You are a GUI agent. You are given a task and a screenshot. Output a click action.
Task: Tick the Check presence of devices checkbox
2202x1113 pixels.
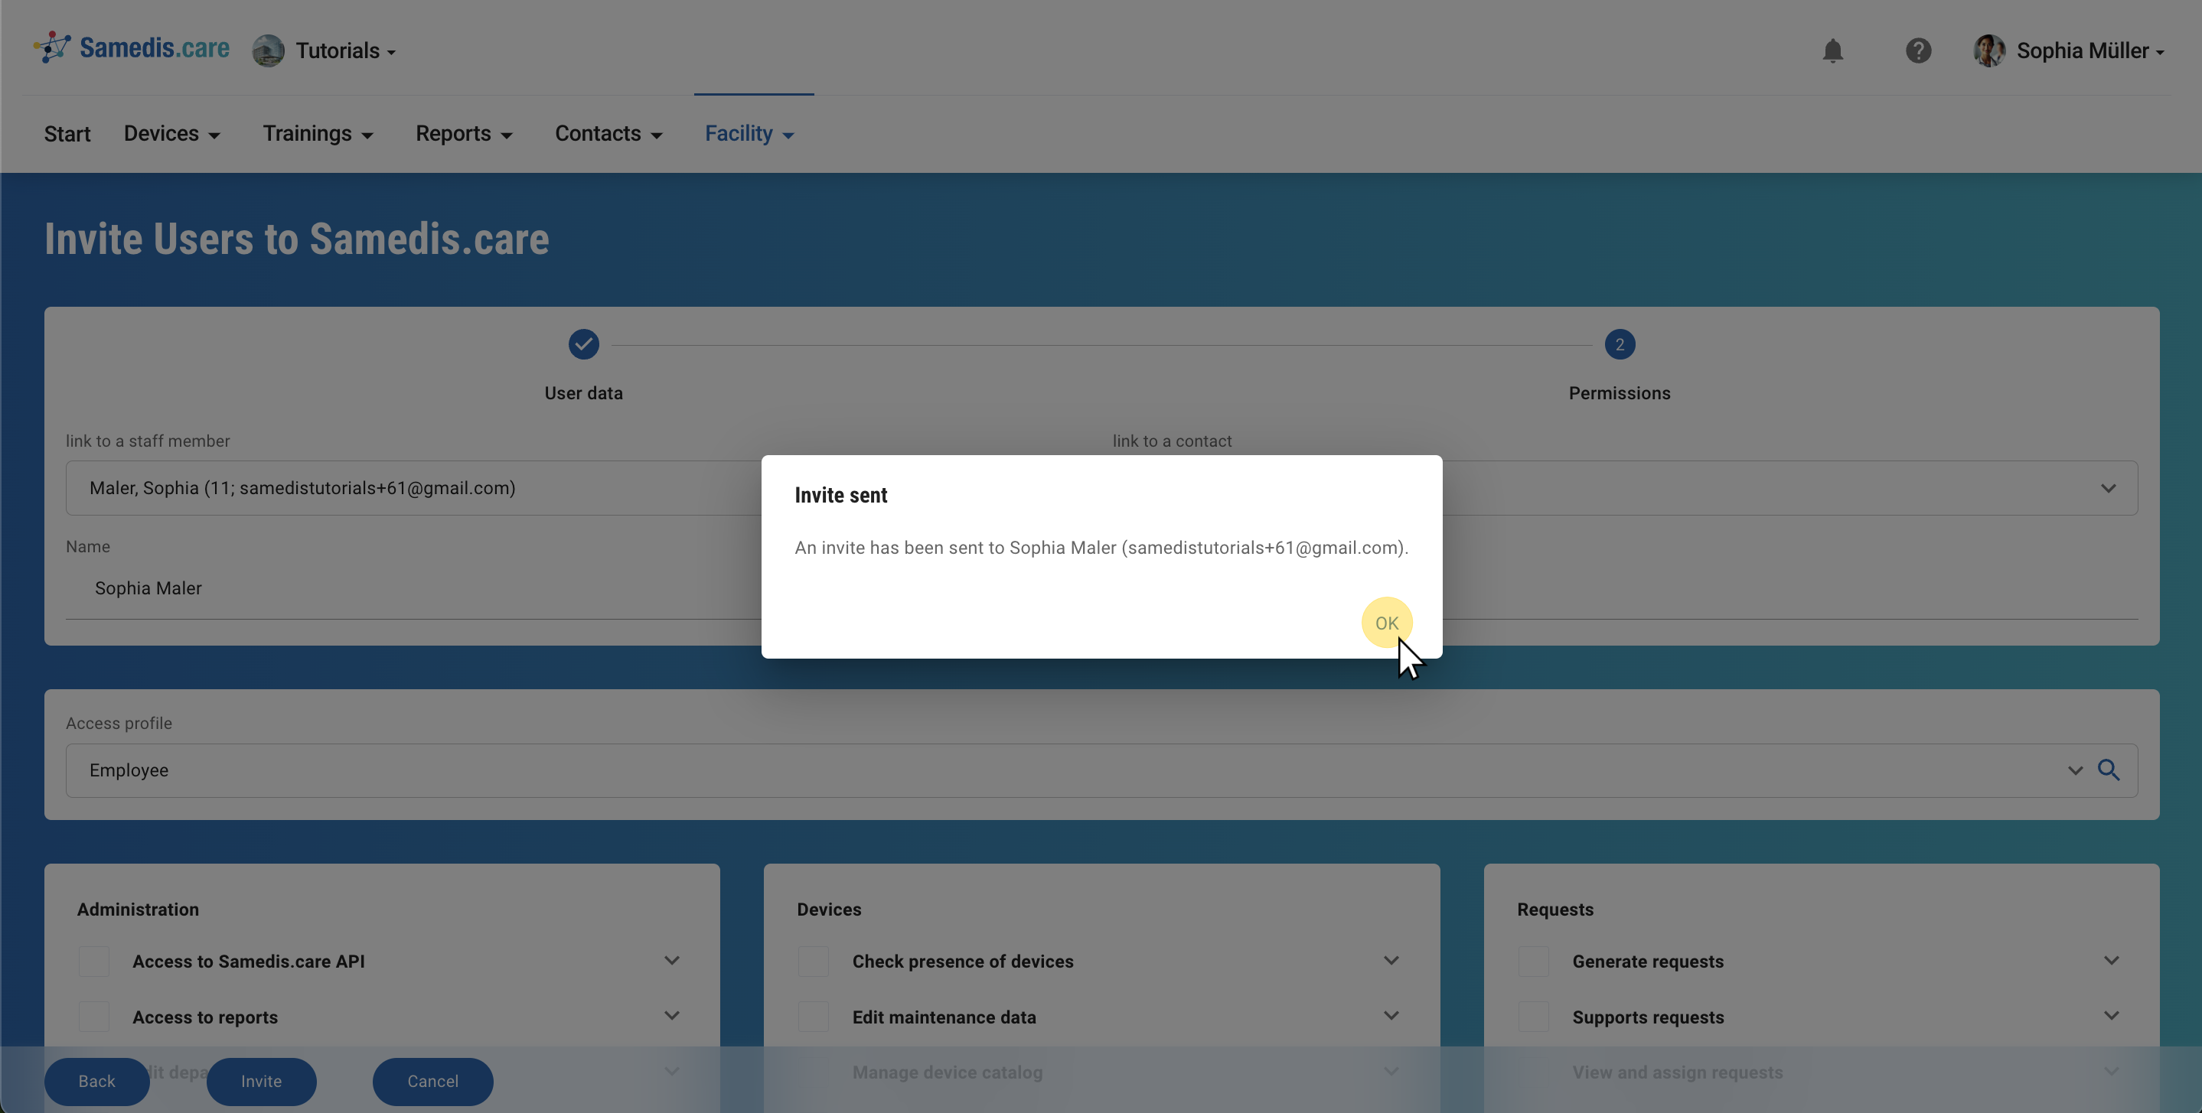click(x=813, y=961)
